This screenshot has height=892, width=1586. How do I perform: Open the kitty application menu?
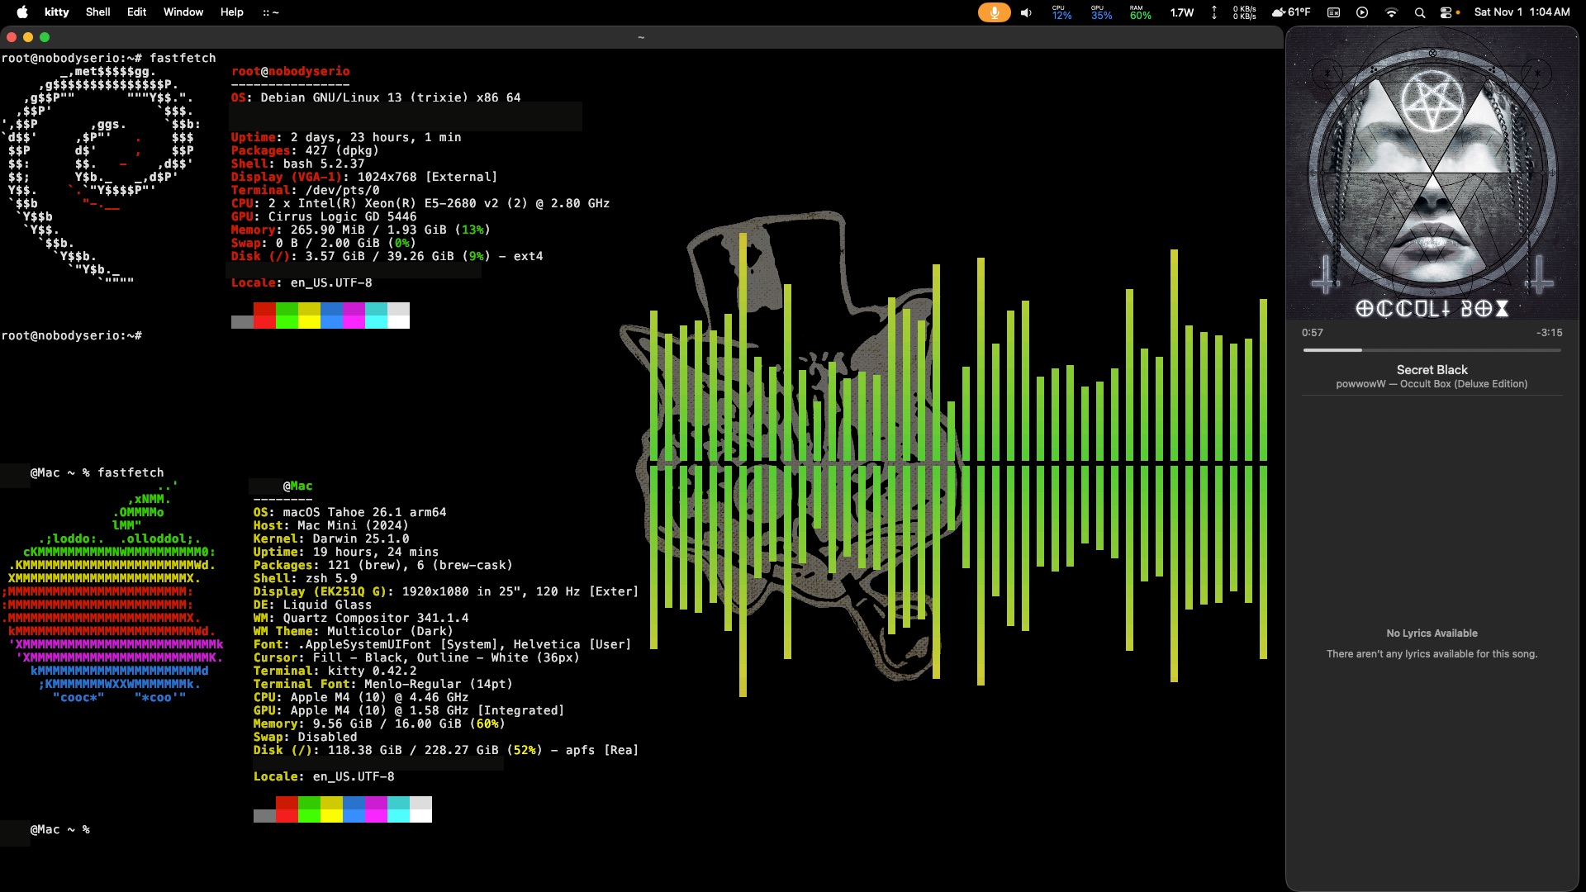[57, 12]
